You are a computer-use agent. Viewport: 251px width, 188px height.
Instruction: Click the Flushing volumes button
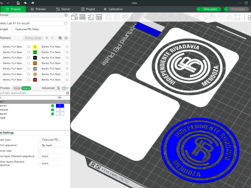[33, 38]
